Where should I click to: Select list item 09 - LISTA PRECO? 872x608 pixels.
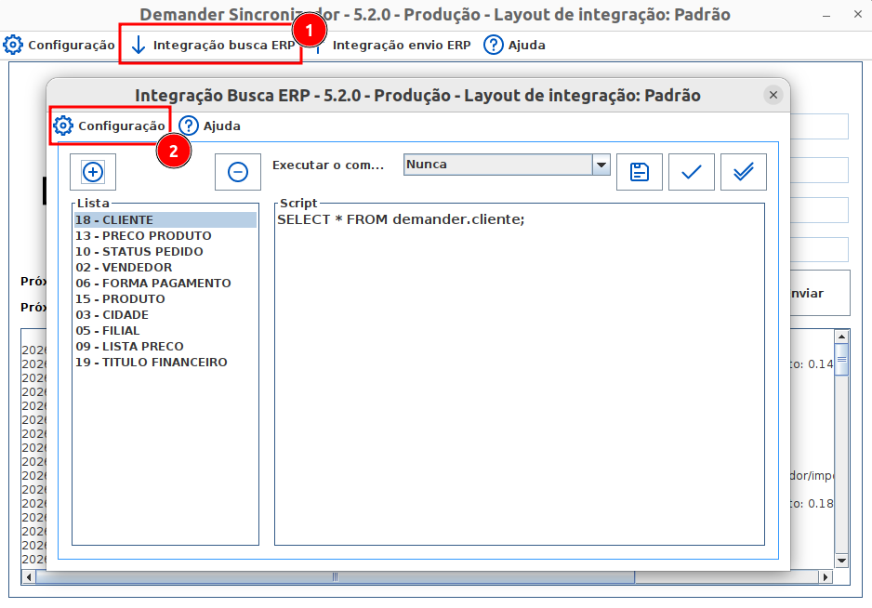click(x=165, y=347)
